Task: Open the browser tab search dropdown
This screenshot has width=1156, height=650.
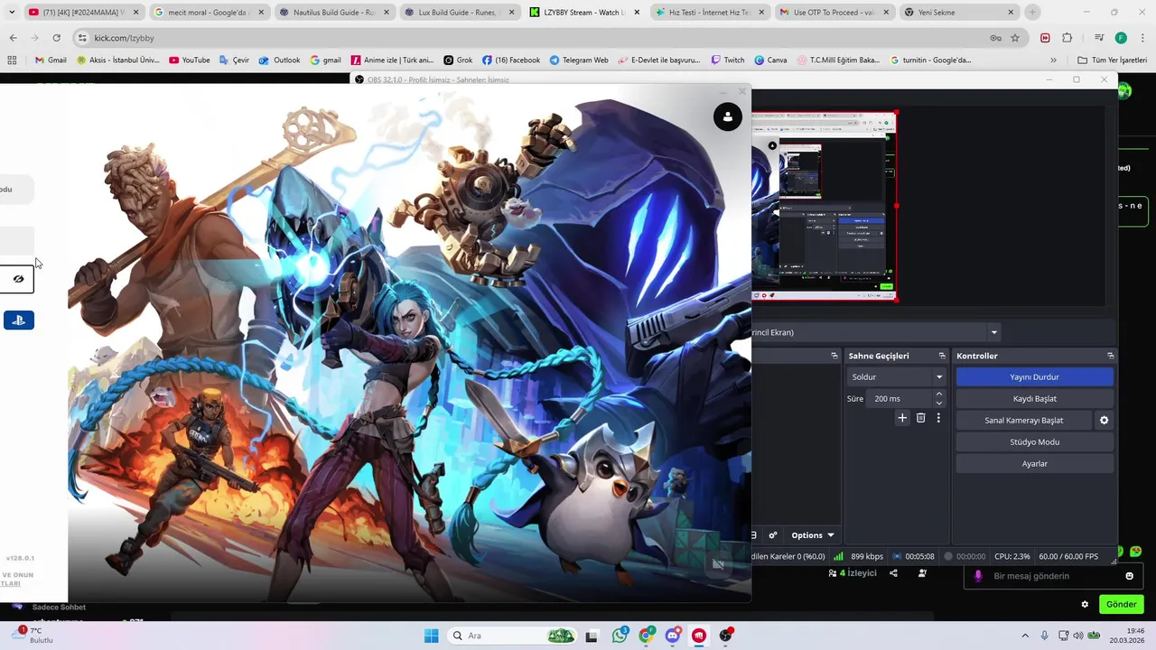Action: (12, 13)
